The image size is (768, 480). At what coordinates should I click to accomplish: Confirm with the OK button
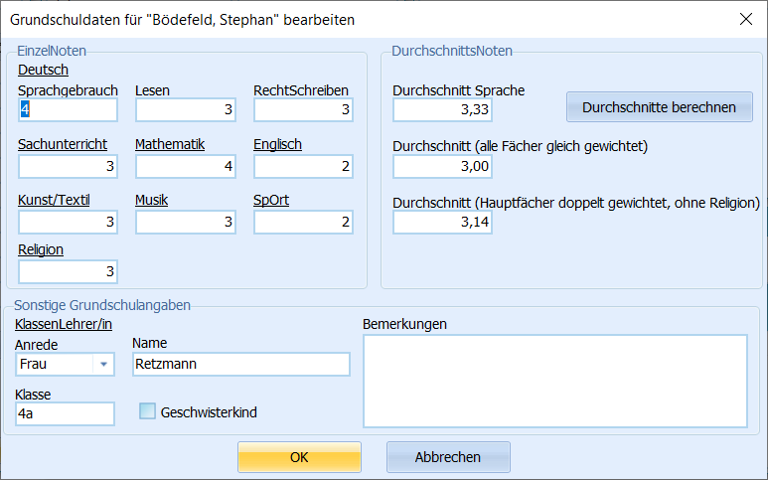tap(299, 457)
